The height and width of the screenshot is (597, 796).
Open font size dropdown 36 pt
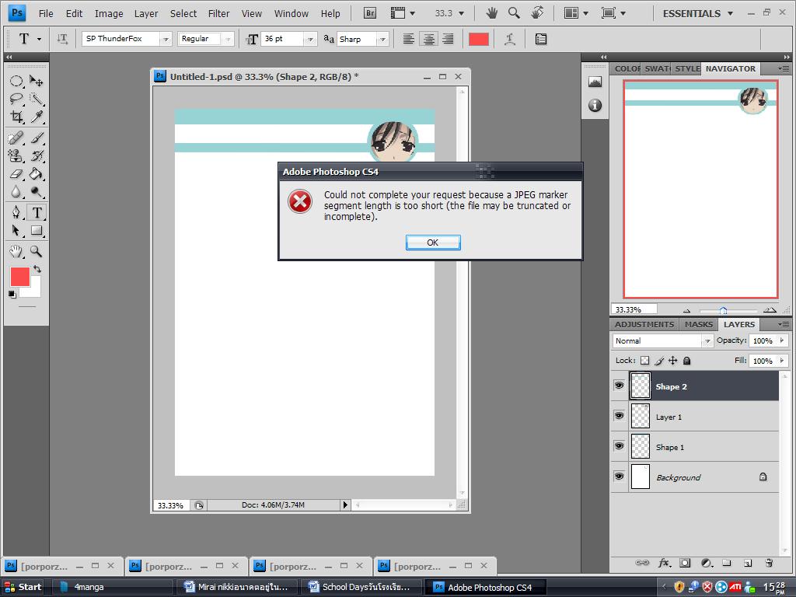(310, 39)
